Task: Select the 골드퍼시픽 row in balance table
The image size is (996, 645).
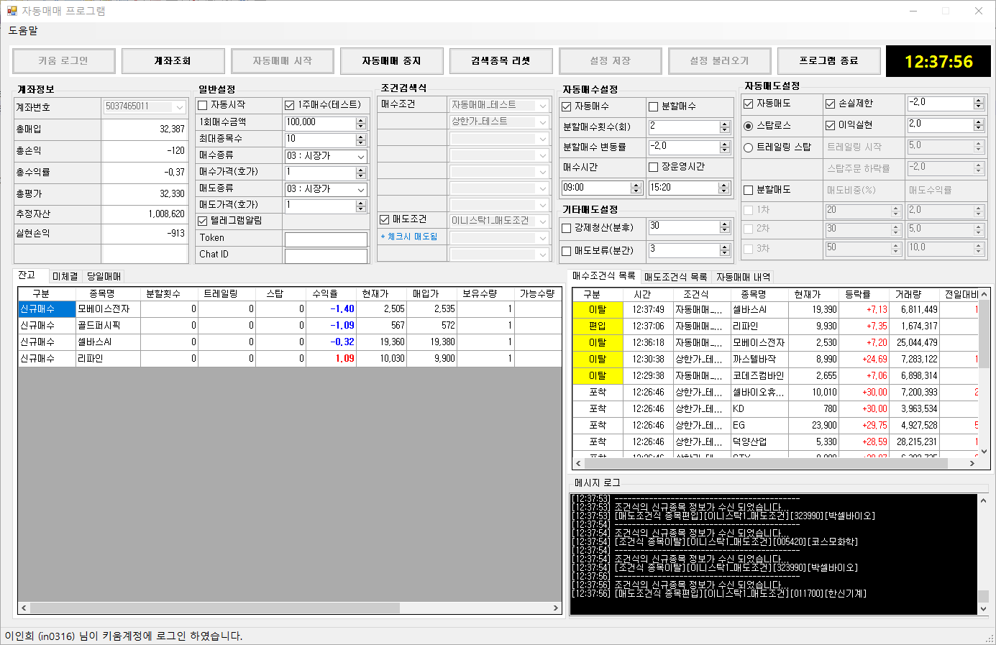Action: (x=290, y=326)
